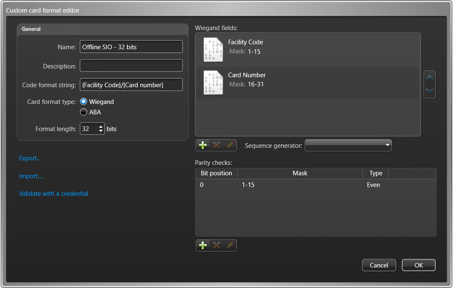Sort by Bit position column header
Viewport: 453px width, 288px height.
(216, 173)
